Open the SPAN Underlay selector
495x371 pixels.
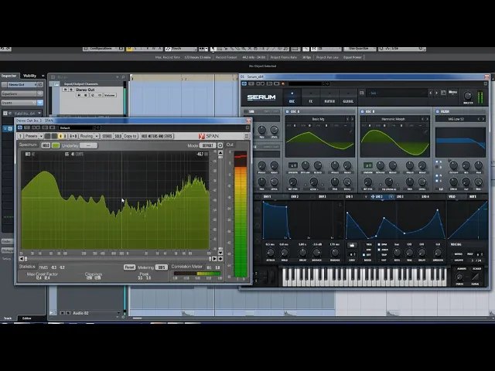click(x=88, y=145)
